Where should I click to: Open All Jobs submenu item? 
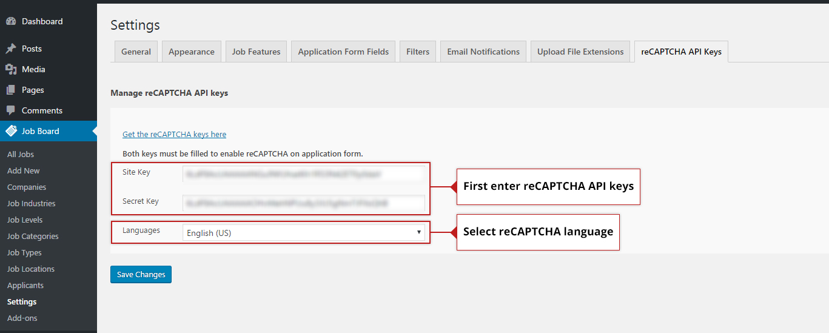click(21, 154)
